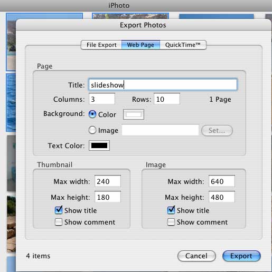Select the Color background radio button
The width and height of the screenshot is (272, 272).
pyautogui.click(x=92, y=114)
